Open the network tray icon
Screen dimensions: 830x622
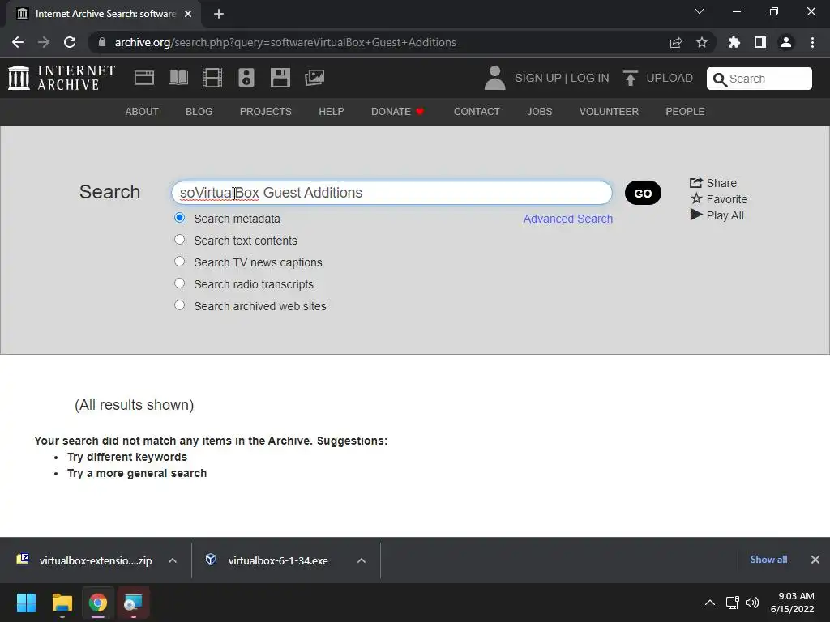click(x=733, y=603)
